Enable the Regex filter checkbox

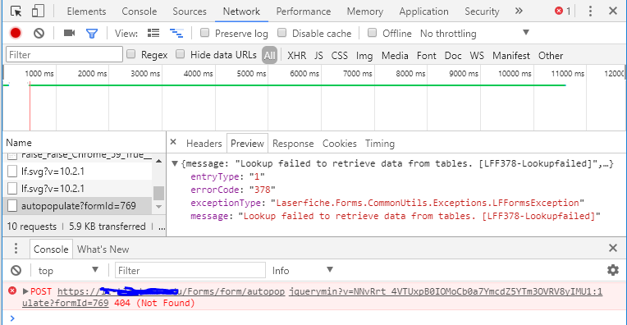coord(131,54)
